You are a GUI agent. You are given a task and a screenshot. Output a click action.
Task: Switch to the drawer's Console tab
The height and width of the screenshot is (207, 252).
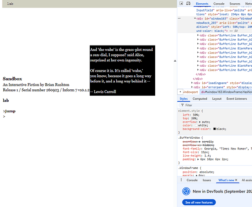(x=192, y=180)
